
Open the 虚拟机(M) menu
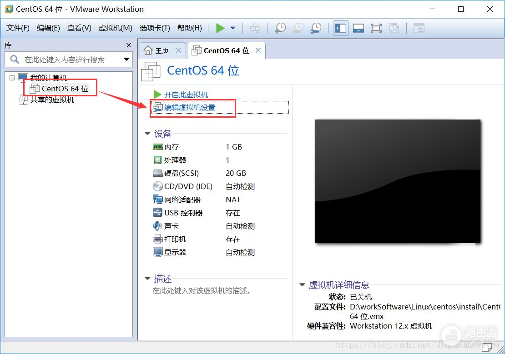click(x=115, y=28)
